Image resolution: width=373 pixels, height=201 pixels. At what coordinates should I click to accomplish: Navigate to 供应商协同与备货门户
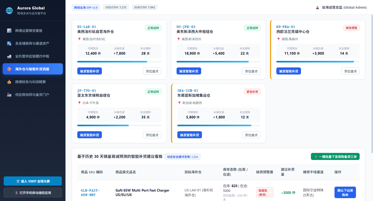[33, 95]
